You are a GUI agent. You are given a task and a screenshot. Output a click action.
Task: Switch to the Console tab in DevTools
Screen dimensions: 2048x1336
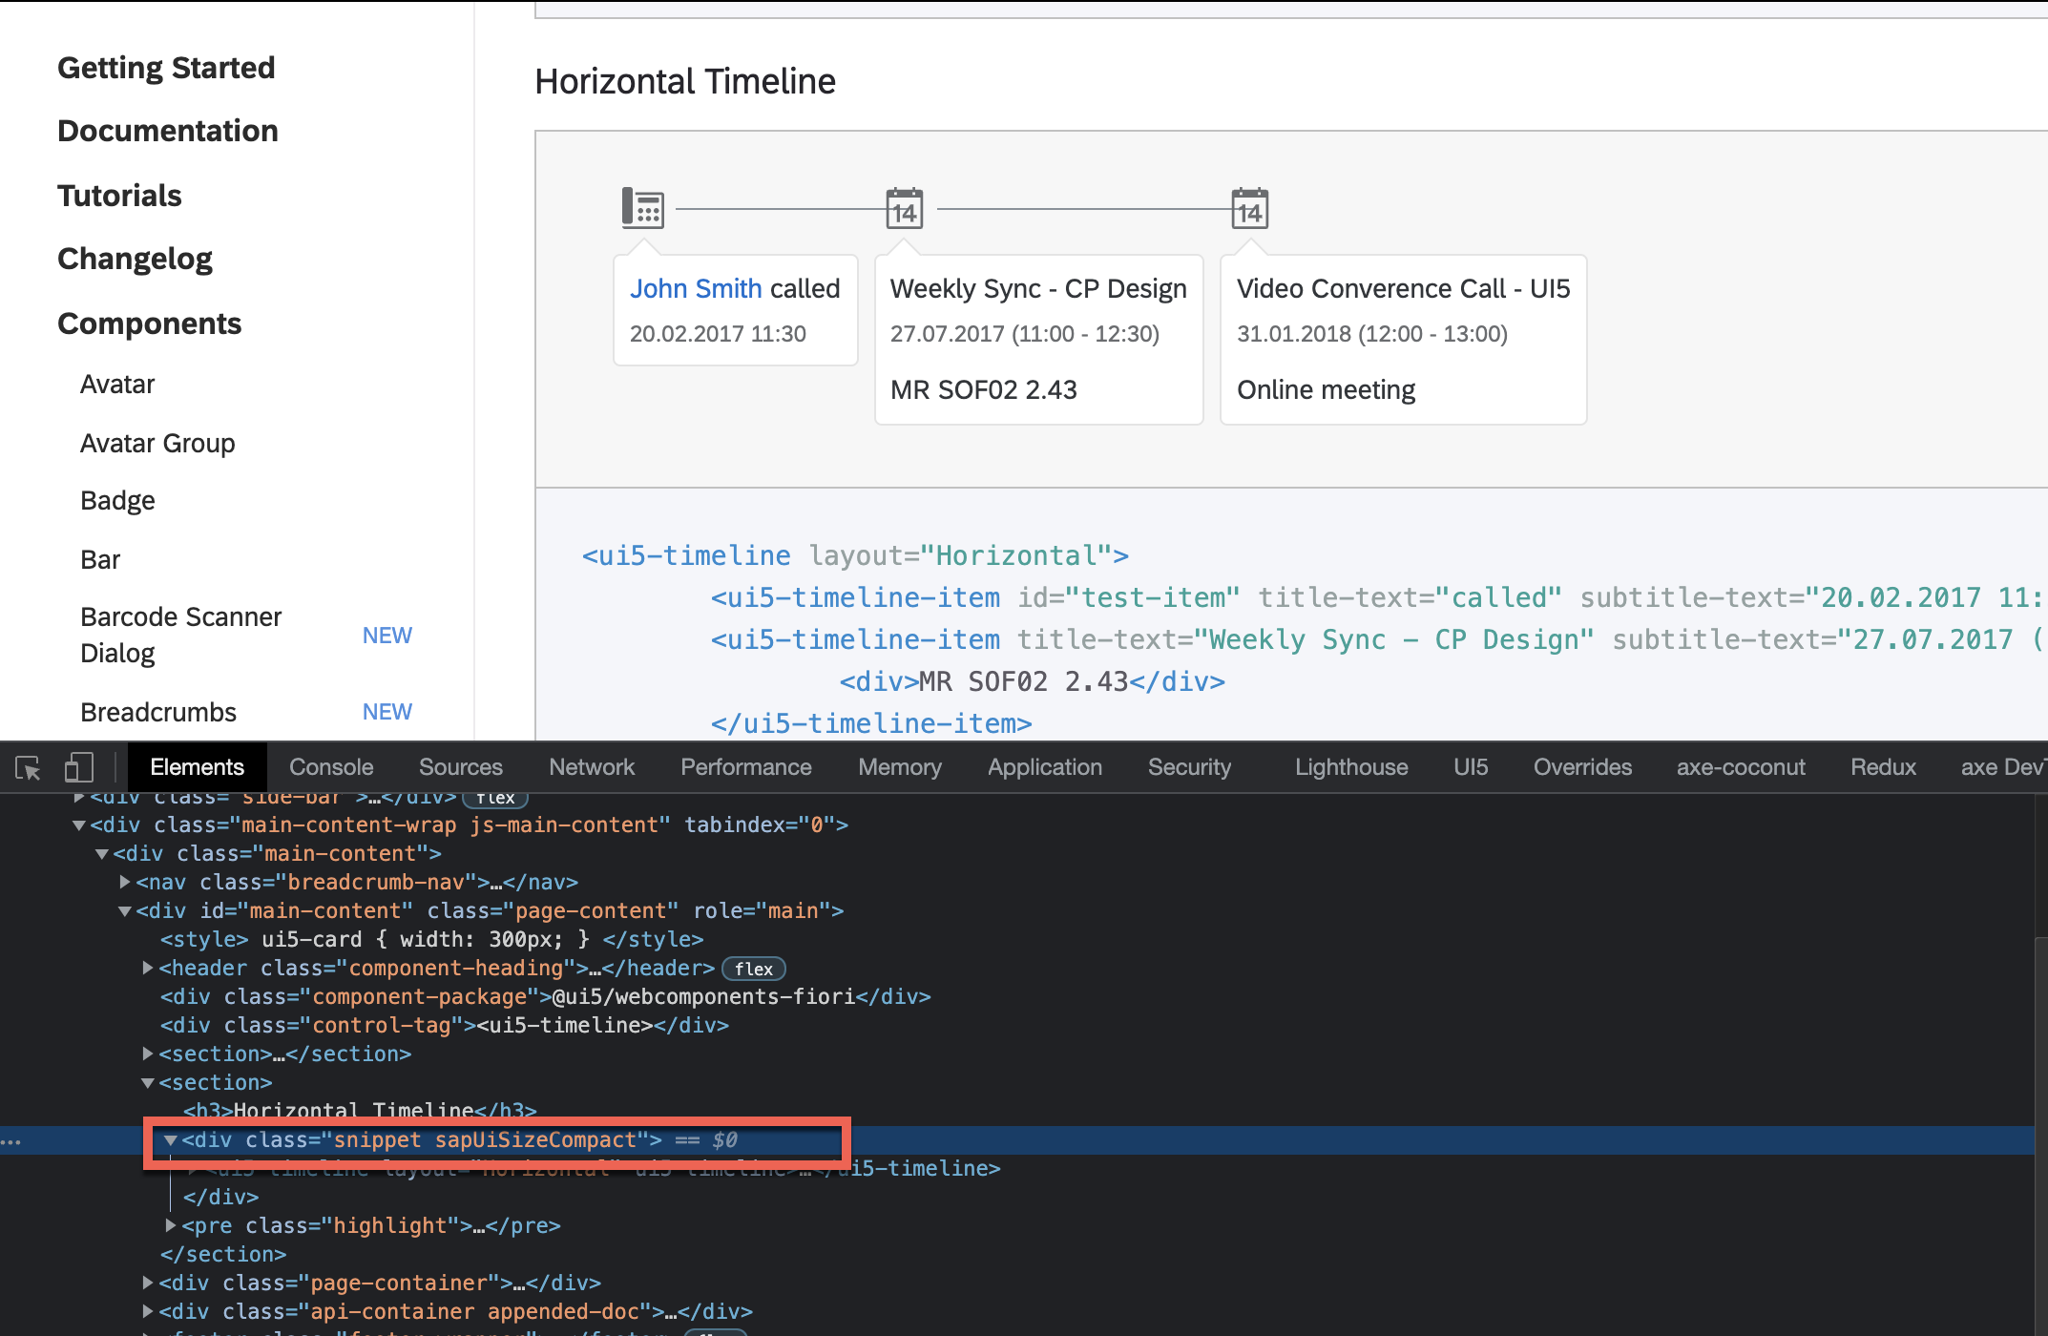(x=330, y=766)
